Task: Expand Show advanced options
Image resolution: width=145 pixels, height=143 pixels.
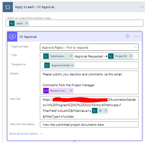Action: coord(26,134)
